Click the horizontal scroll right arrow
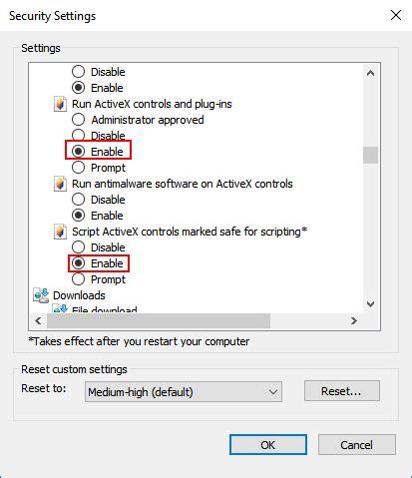 coord(354,320)
